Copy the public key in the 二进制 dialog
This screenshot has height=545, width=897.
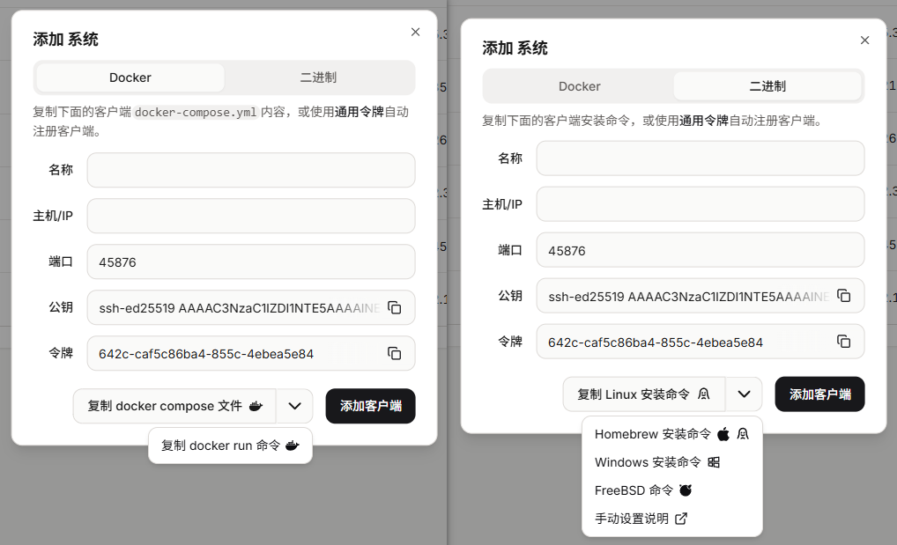(x=843, y=296)
